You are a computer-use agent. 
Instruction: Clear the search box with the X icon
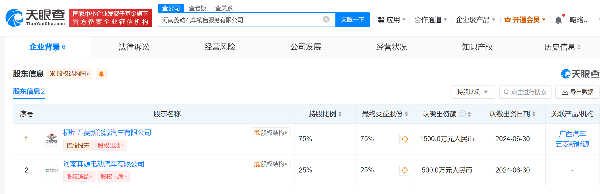326,19
